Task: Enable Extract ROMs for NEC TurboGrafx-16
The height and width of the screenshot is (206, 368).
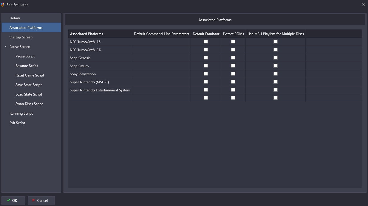Action: tap(233, 42)
